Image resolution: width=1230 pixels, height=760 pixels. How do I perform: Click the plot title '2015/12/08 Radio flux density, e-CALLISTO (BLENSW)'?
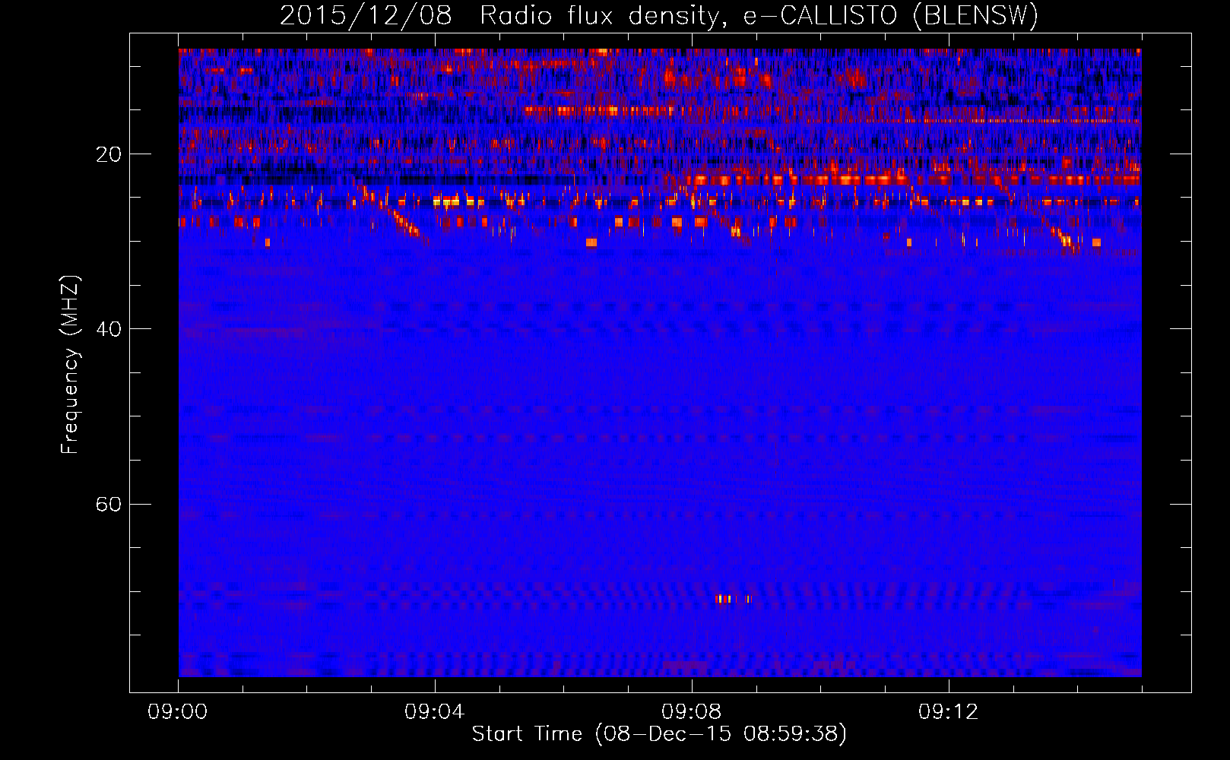pos(659,15)
